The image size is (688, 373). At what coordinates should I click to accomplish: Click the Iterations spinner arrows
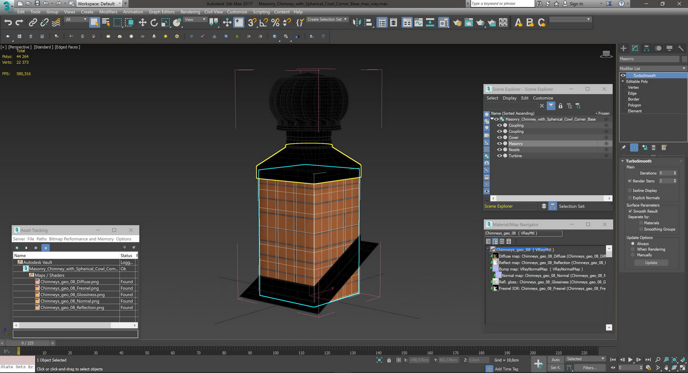tap(675, 173)
